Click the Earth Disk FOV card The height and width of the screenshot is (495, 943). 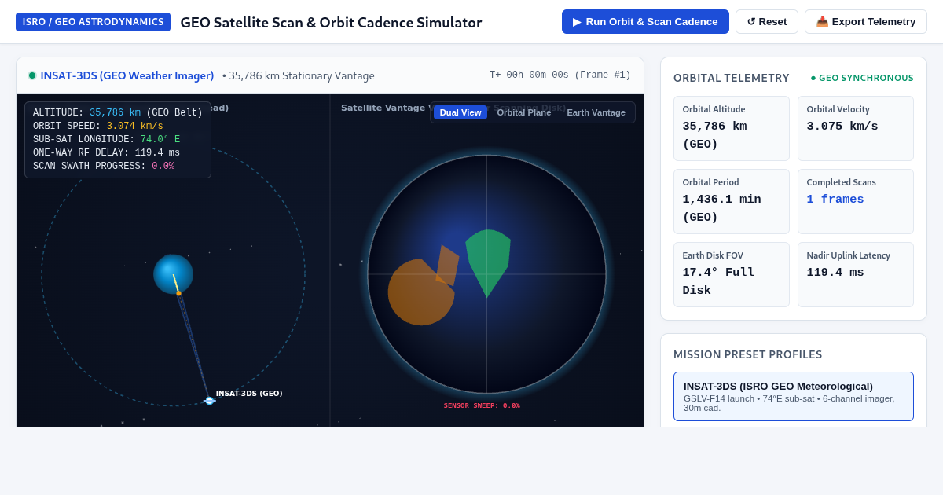732,275
